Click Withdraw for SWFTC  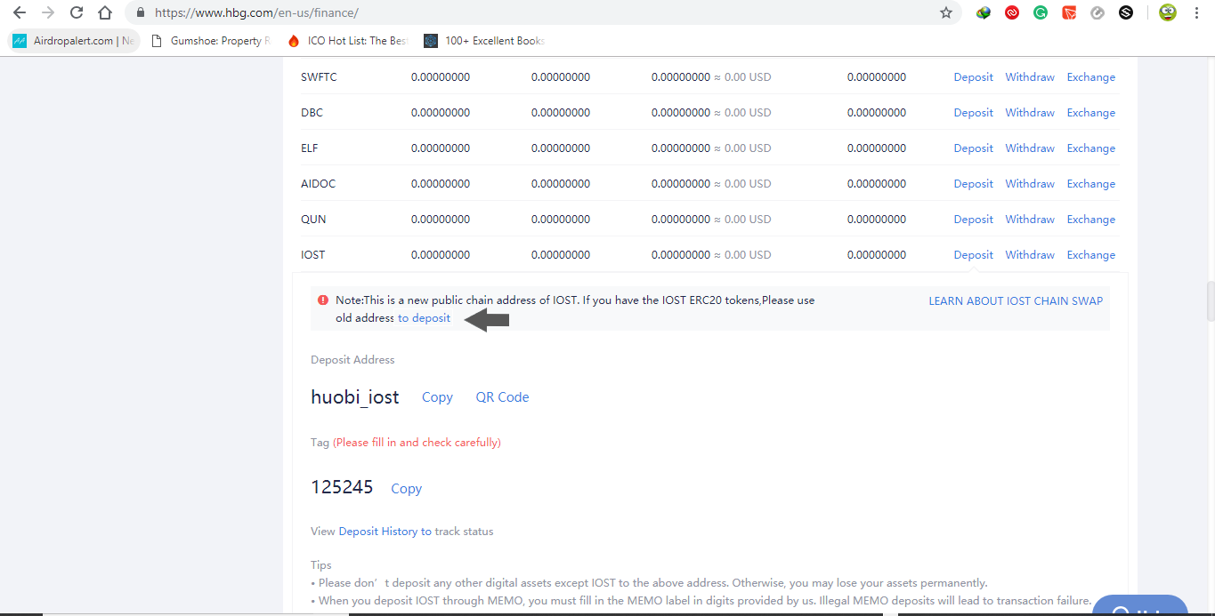coord(1030,77)
